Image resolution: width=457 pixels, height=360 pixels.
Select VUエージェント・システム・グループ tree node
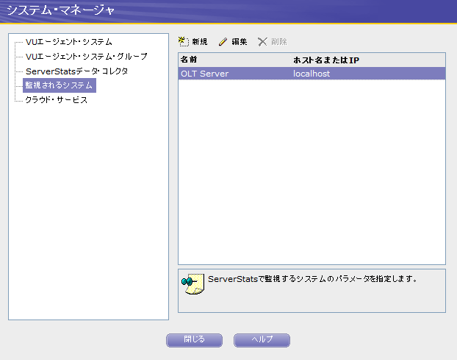pyautogui.click(x=87, y=57)
